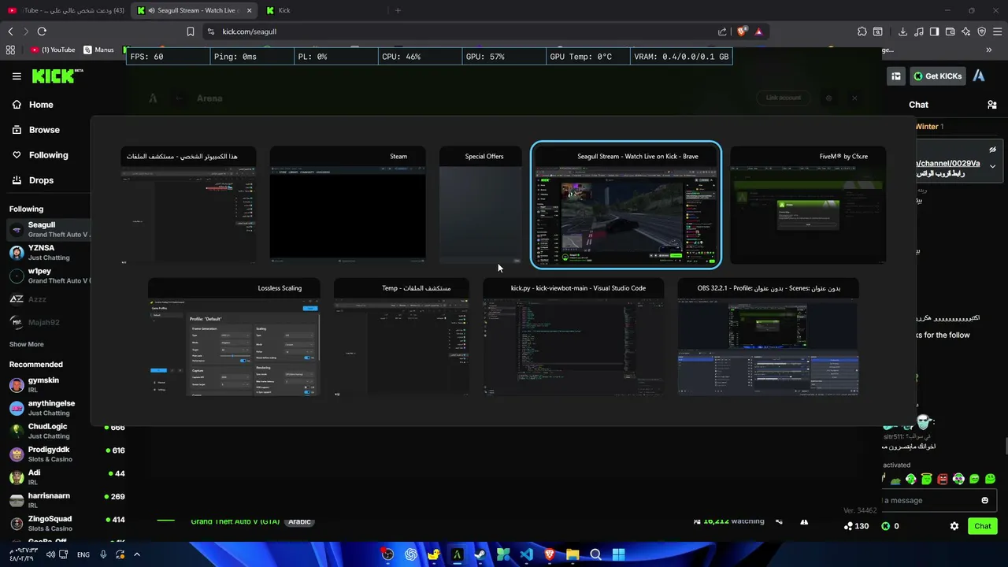Viewport: 1008px width, 567px height.
Task: Switch to the Seagull Stream browser tab
Action: click(x=194, y=10)
